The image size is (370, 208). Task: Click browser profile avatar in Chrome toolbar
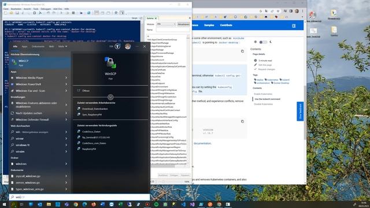pyautogui.click(x=297, y=11)
